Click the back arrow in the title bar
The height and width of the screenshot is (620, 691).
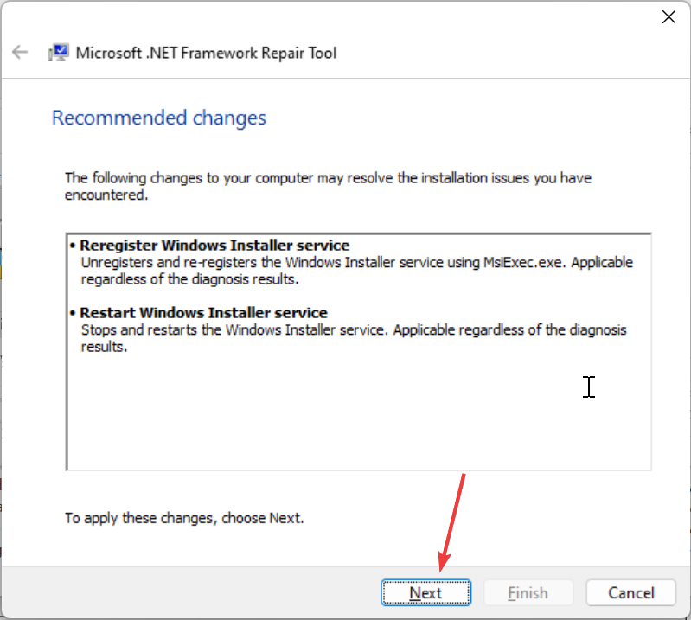(x=20, y=53)
